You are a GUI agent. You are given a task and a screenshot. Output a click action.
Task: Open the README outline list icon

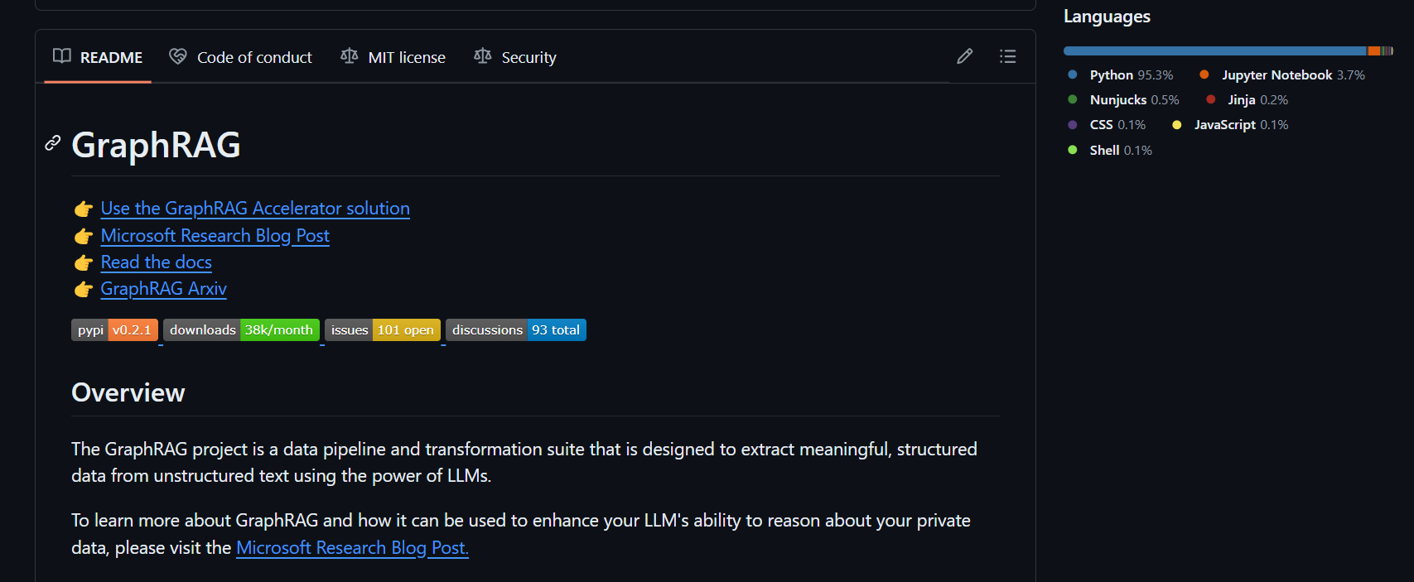point(1007,56)
